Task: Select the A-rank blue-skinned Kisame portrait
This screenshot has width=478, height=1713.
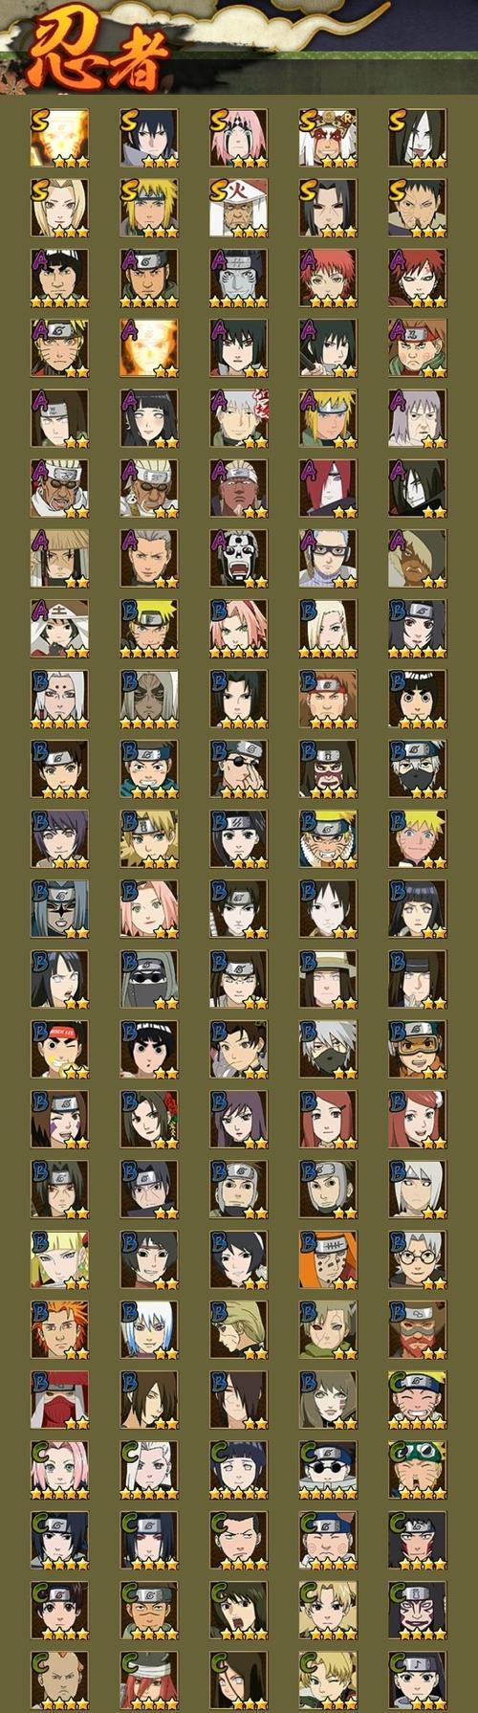Action: [x=238, y=278]
